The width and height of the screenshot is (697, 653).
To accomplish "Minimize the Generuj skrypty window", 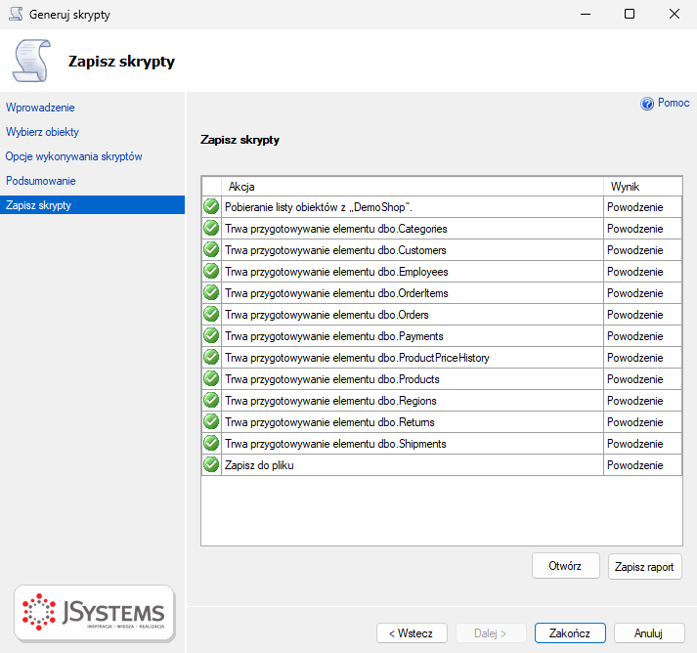I will coord(586,14).
